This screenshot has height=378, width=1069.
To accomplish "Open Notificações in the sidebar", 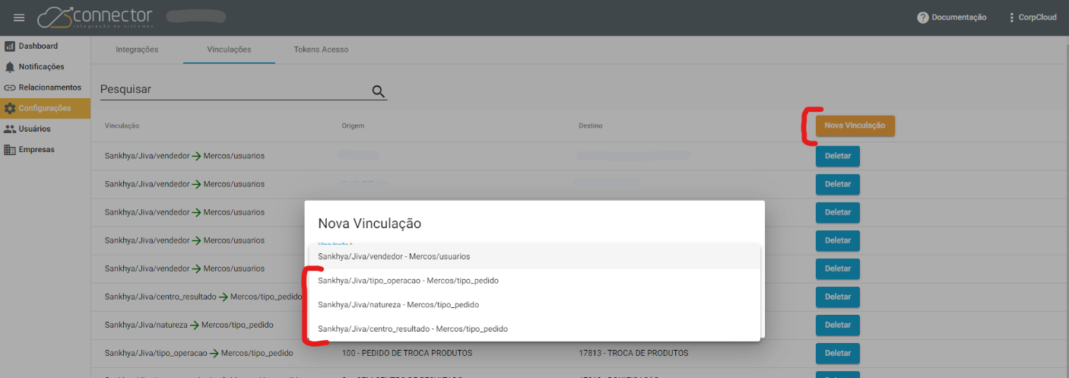I will (x=45, y=67).
